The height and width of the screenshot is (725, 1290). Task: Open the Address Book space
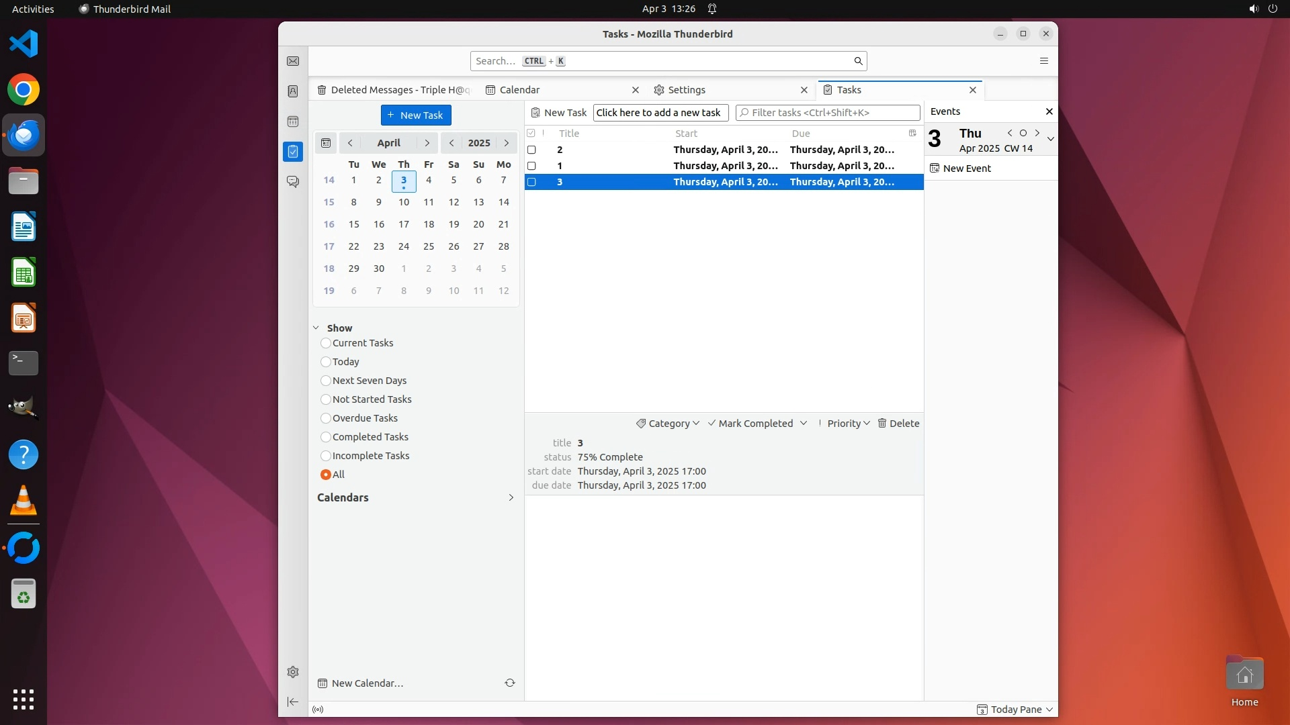coord(293,91)
